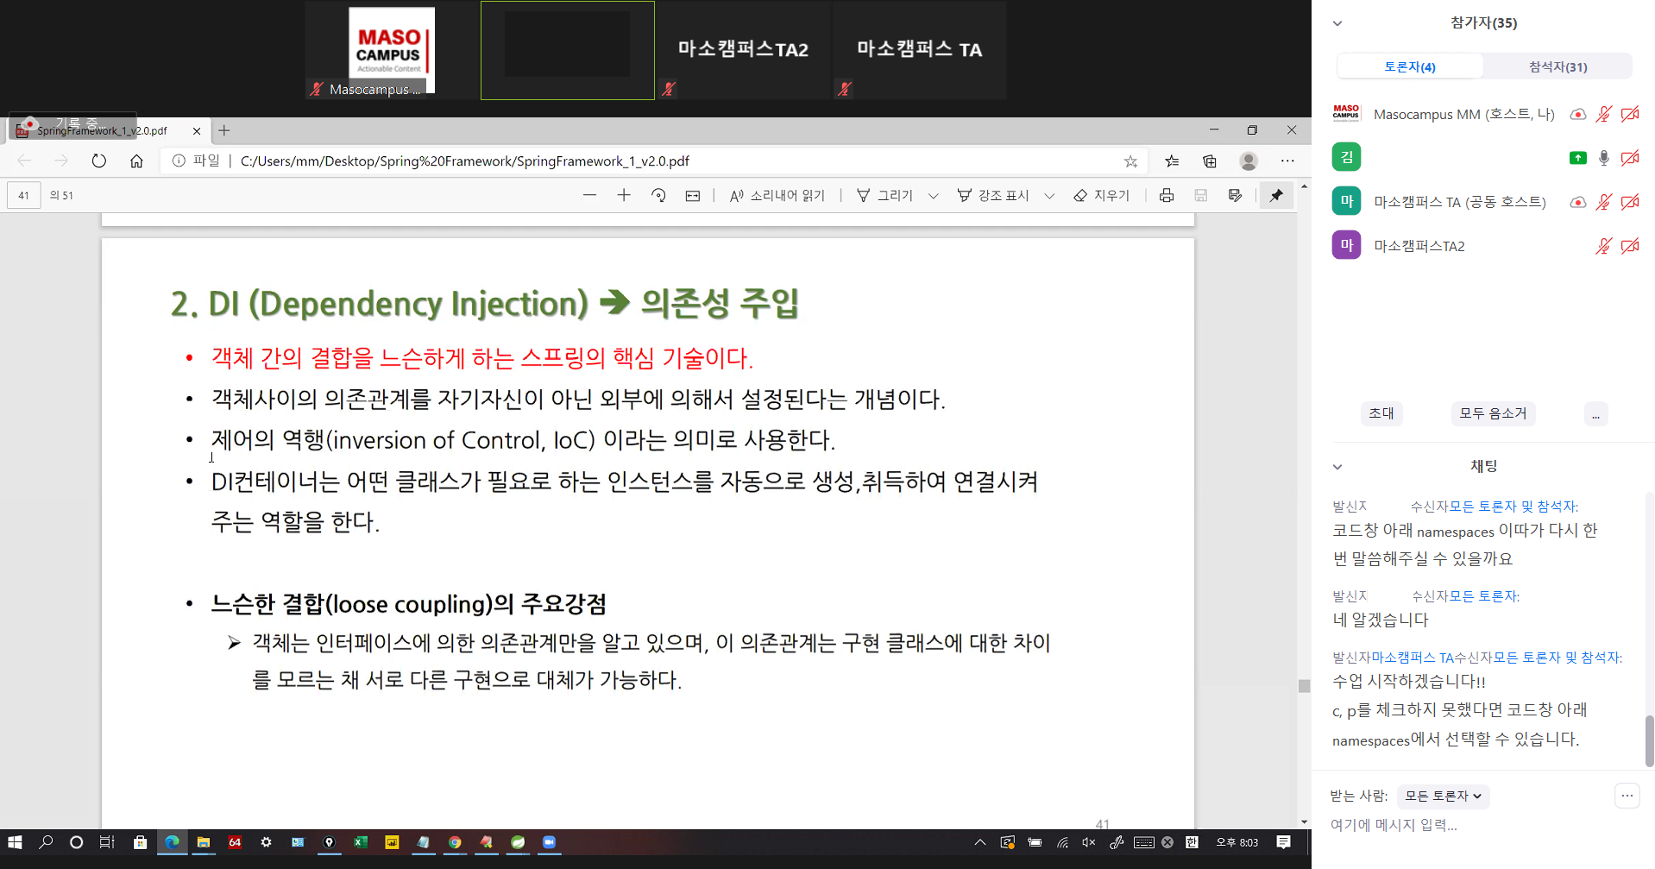Rotate the PDF page with the rotate icon
This screenshot has height=869, width=1655.
pos(658,196)
